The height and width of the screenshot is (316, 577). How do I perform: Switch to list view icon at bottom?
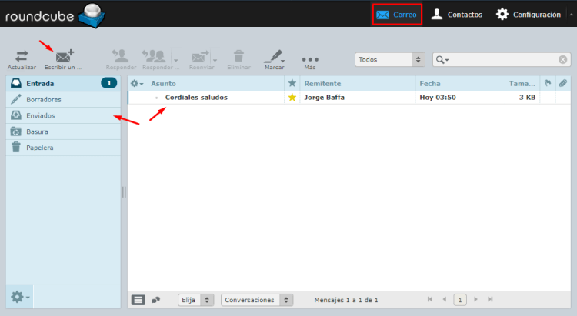(x=138, y=300)
